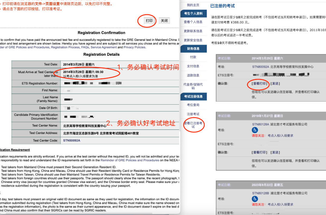
Task: Go to 我的主页 in sidebar
Action: click(193, 5)
